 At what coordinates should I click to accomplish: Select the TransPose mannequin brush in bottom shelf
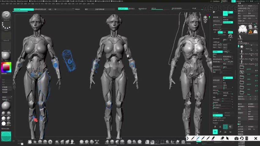click(72, 142)
